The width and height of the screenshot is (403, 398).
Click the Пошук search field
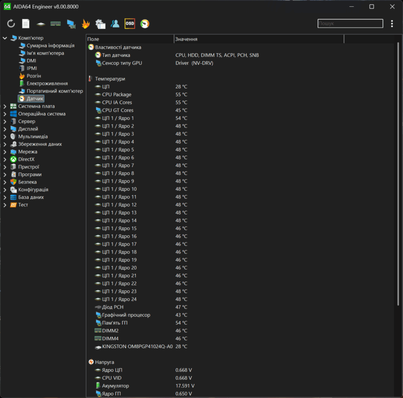350,24
